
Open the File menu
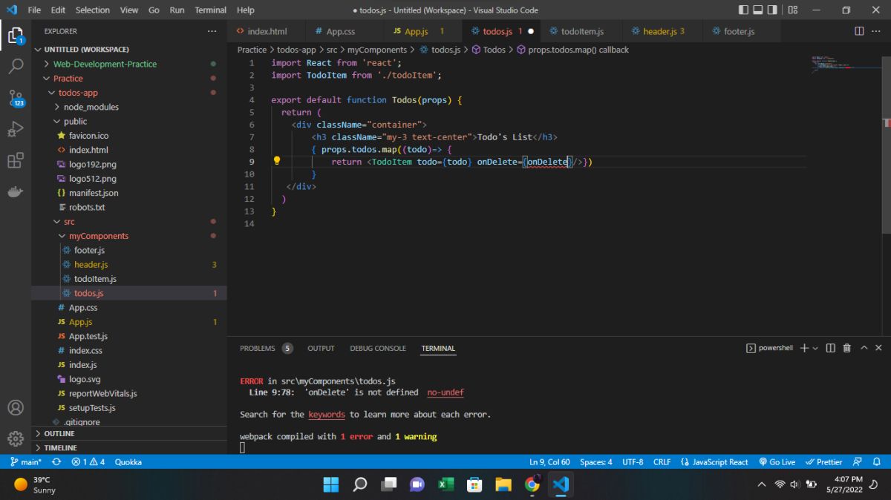click(34, 10)
